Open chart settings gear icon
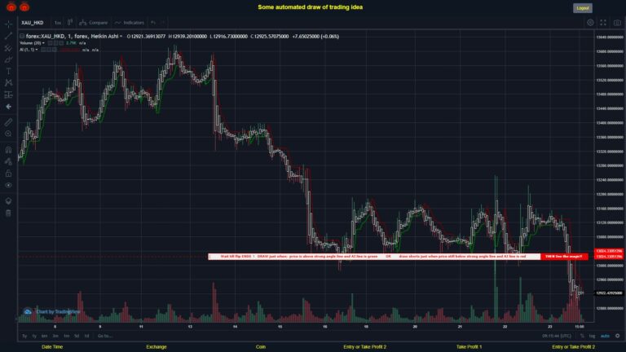626x352 pixels. (x=590, y=23)
